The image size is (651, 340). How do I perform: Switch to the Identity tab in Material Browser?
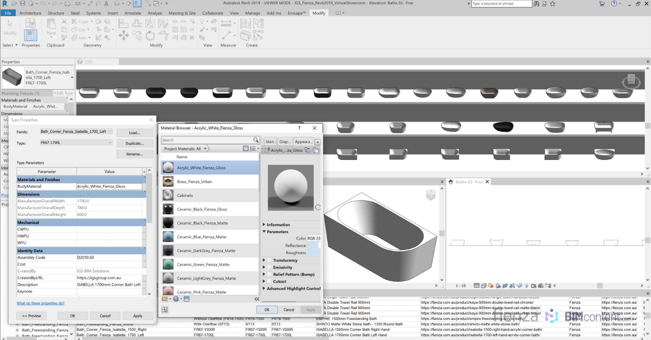point(270,142)
